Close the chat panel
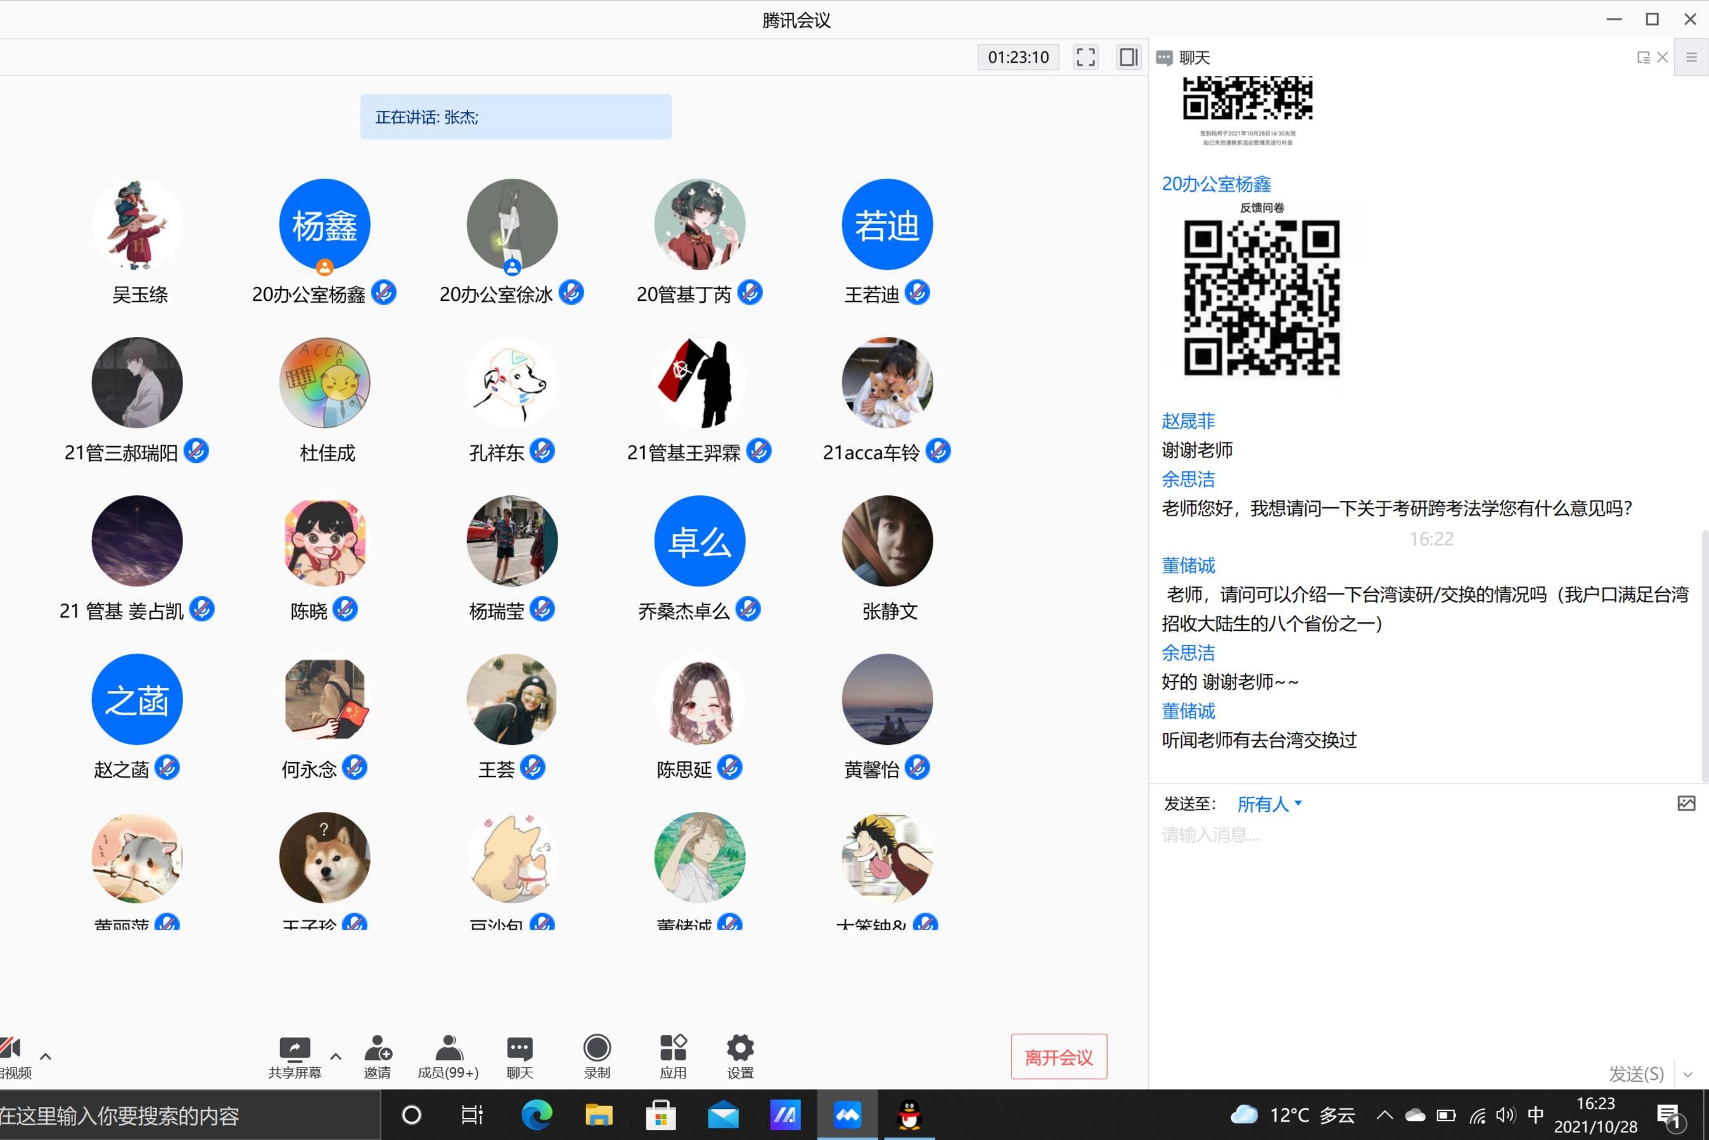The width and height of the screenshot is (1709, 1140). (1663, 58)
